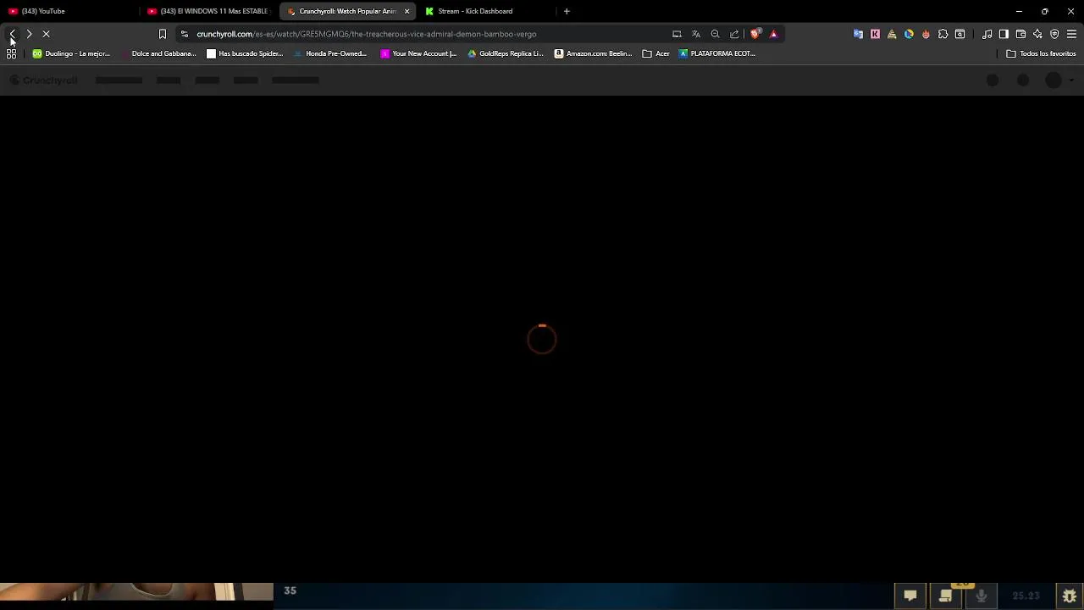Open the Amazon.com Beelin bookmark
Screen dimensions: 1084x610
[593, 53]
